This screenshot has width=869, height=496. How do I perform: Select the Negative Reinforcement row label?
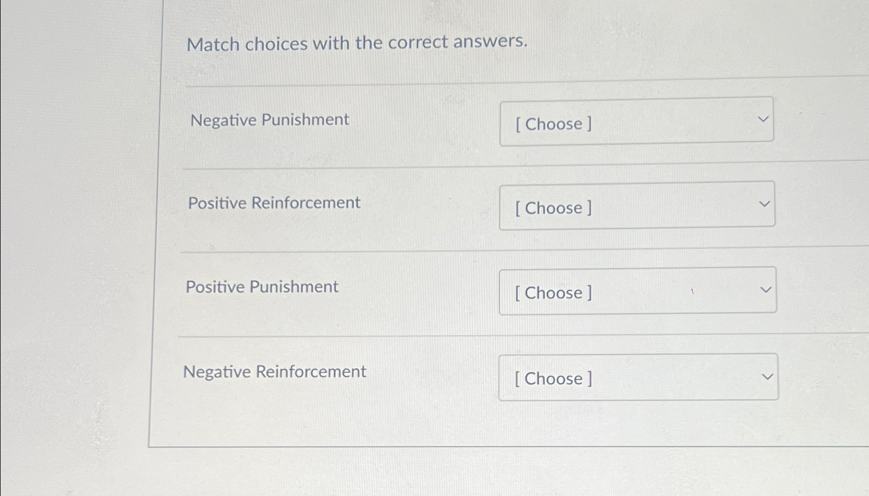[x=275, y=372]
